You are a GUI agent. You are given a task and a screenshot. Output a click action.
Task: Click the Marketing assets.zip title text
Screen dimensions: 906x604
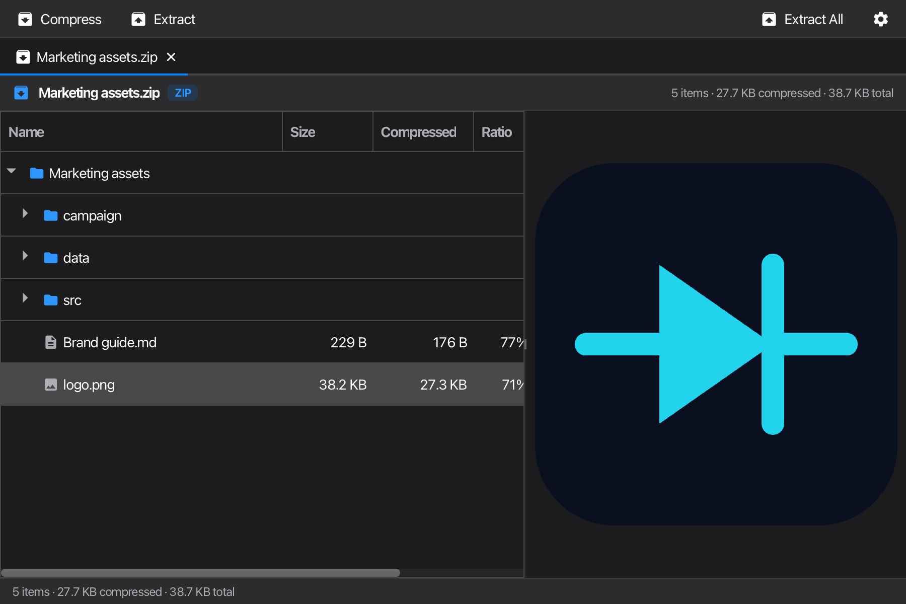point(99,93)
